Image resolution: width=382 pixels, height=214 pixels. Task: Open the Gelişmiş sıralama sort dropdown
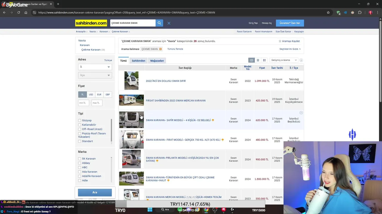284,60
